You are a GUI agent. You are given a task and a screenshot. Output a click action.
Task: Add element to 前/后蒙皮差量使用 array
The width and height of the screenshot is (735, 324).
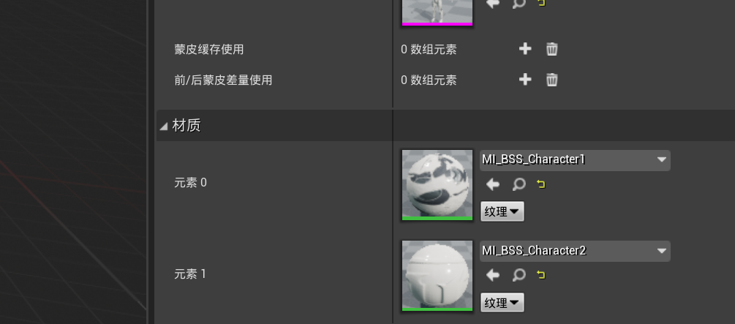pos(525,79)
